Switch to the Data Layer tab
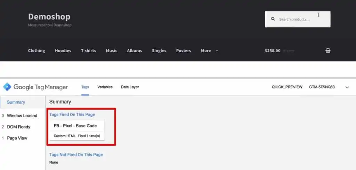This screenshot has height=170, width=356. coord(130,87)
